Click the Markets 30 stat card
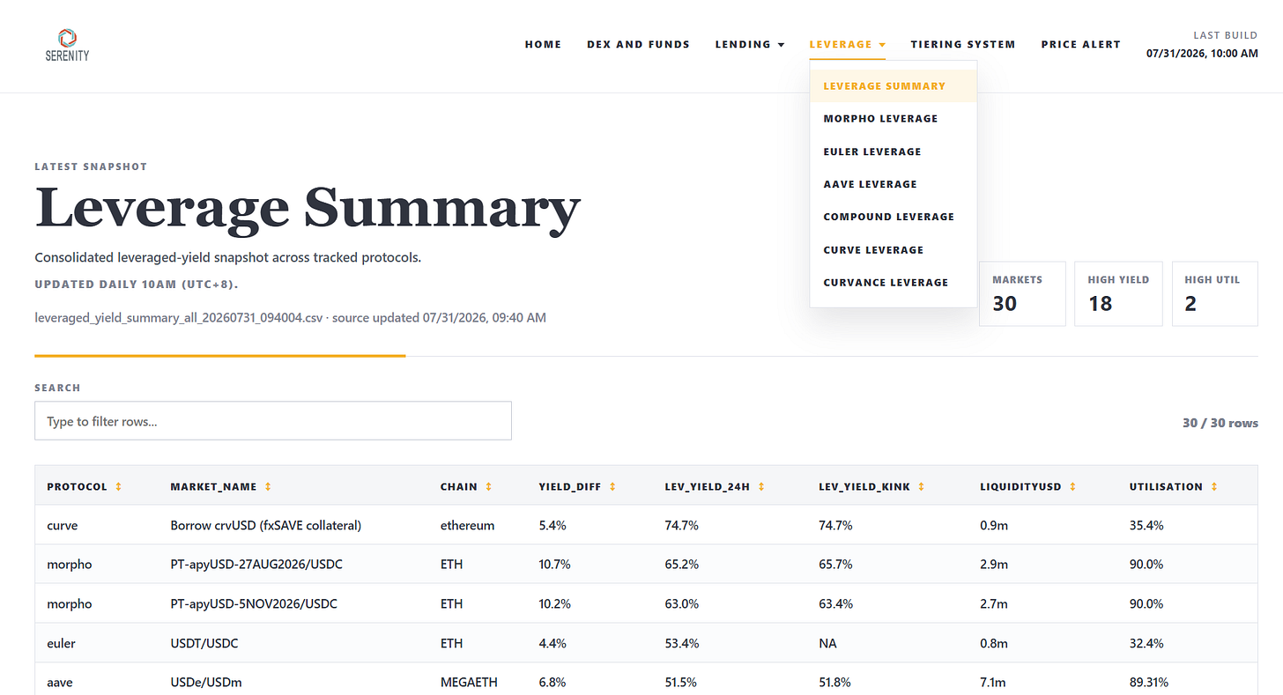The width and height of the screenshot is (1283, 695). click(x=1022, y=293)
